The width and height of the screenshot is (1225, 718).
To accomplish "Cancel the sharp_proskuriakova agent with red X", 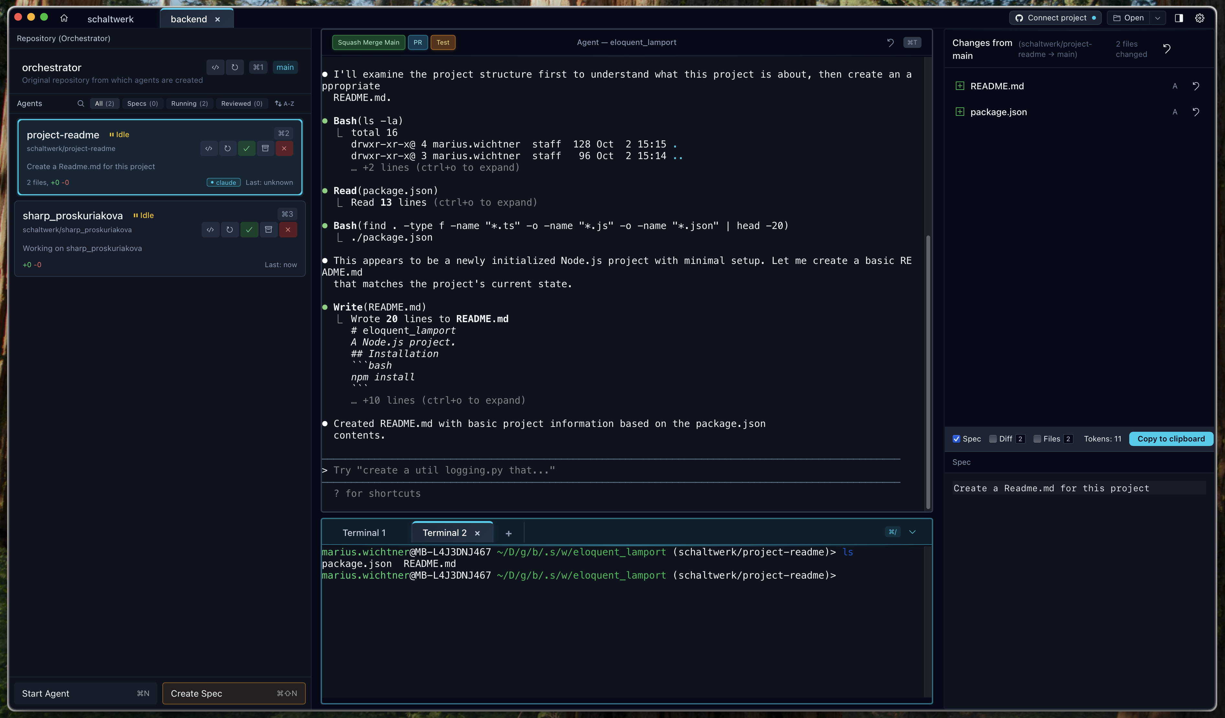I will [288, 229].
